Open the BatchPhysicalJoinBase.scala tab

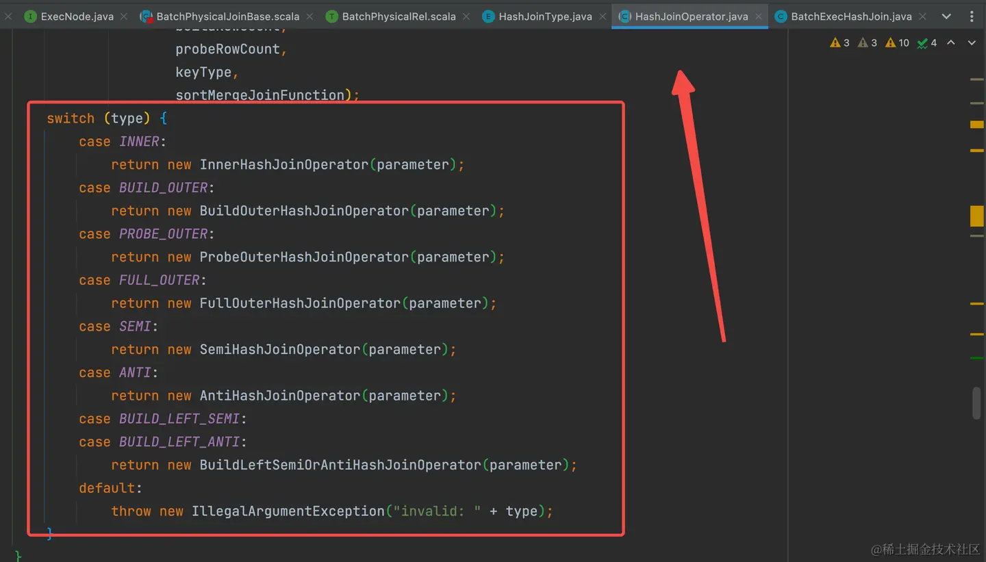tap(227, 16)
